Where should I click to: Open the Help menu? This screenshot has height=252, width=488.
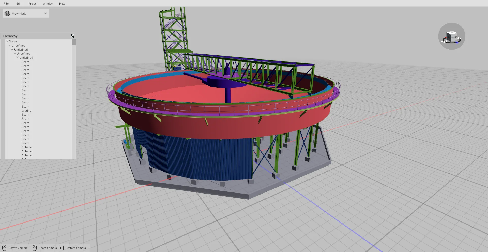coord(62,4)
